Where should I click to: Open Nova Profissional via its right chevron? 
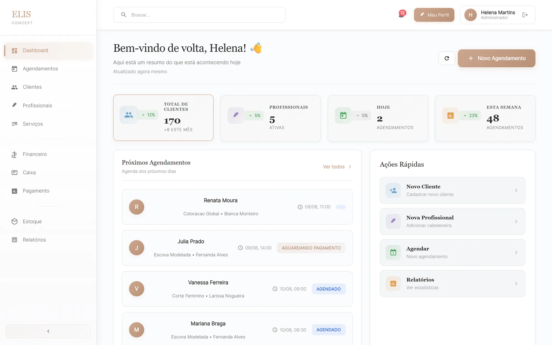click(x=516, y=221)
